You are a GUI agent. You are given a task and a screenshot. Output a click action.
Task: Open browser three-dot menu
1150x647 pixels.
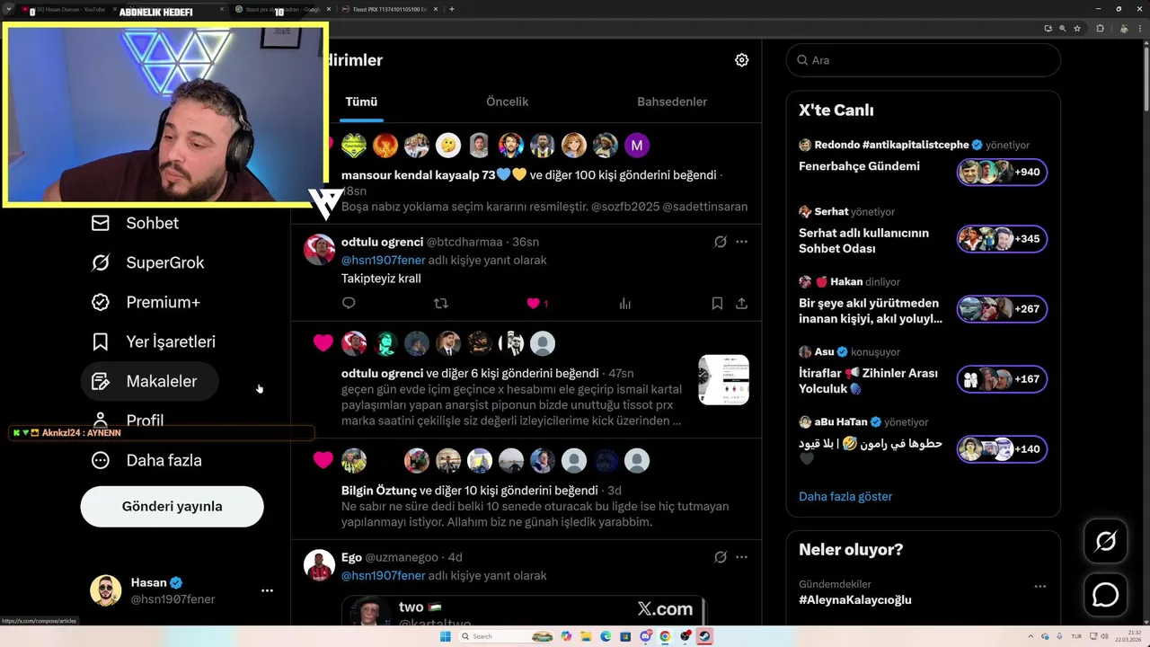pyautogui.click(x=1139, y=28)
